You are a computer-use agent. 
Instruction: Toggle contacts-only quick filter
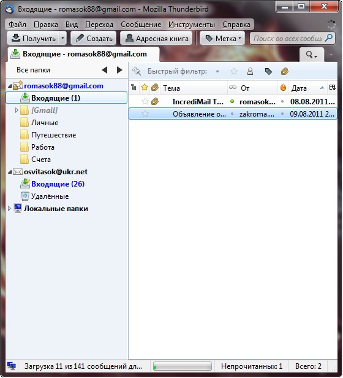(250, 71)
